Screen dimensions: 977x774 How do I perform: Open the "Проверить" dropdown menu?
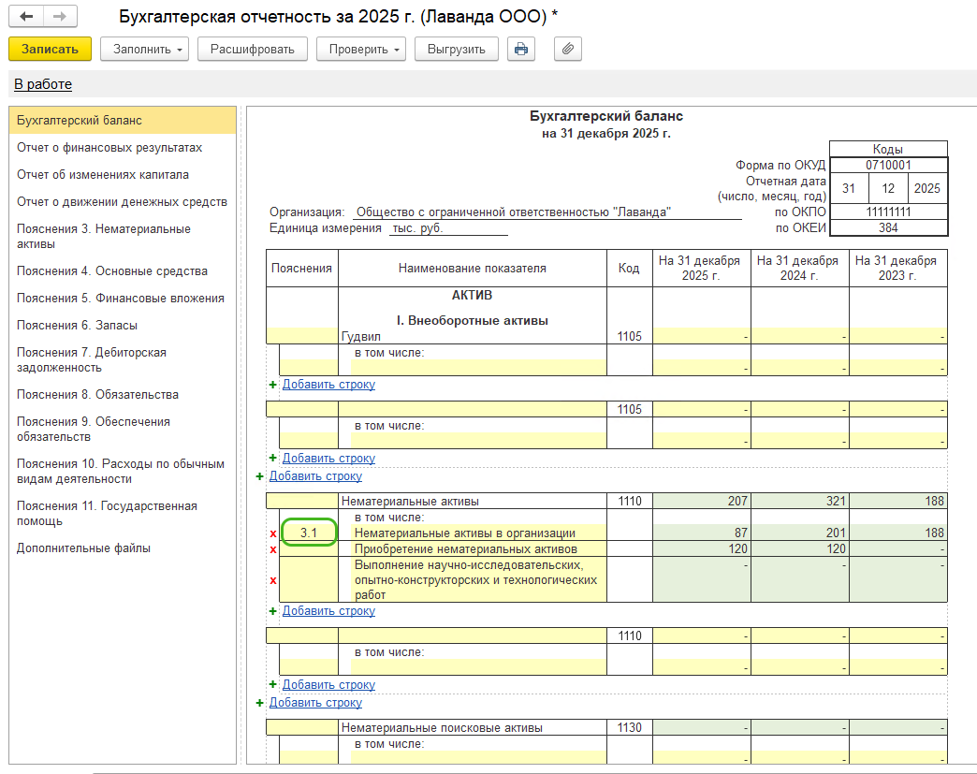click(359, 50)
